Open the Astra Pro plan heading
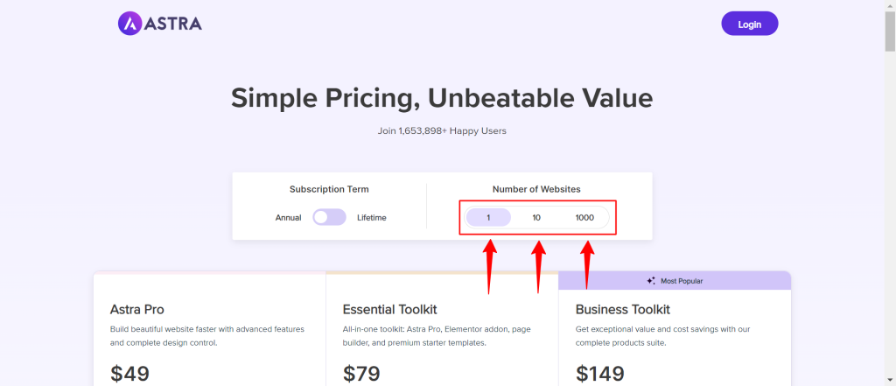 pos(137,310)
